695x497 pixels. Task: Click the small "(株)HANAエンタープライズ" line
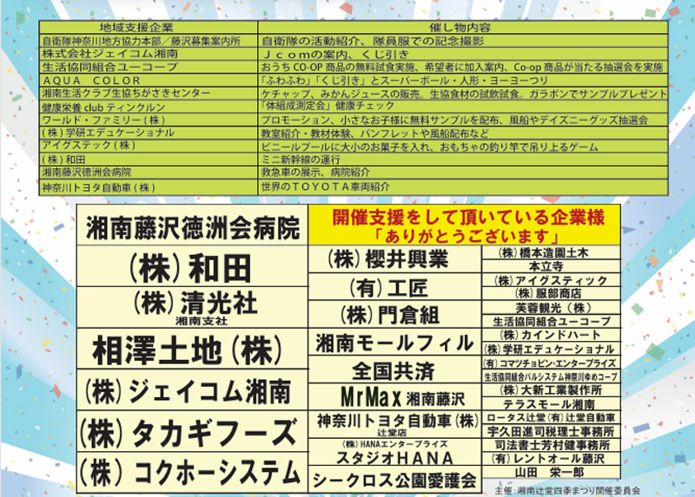(x=394, y=444)
